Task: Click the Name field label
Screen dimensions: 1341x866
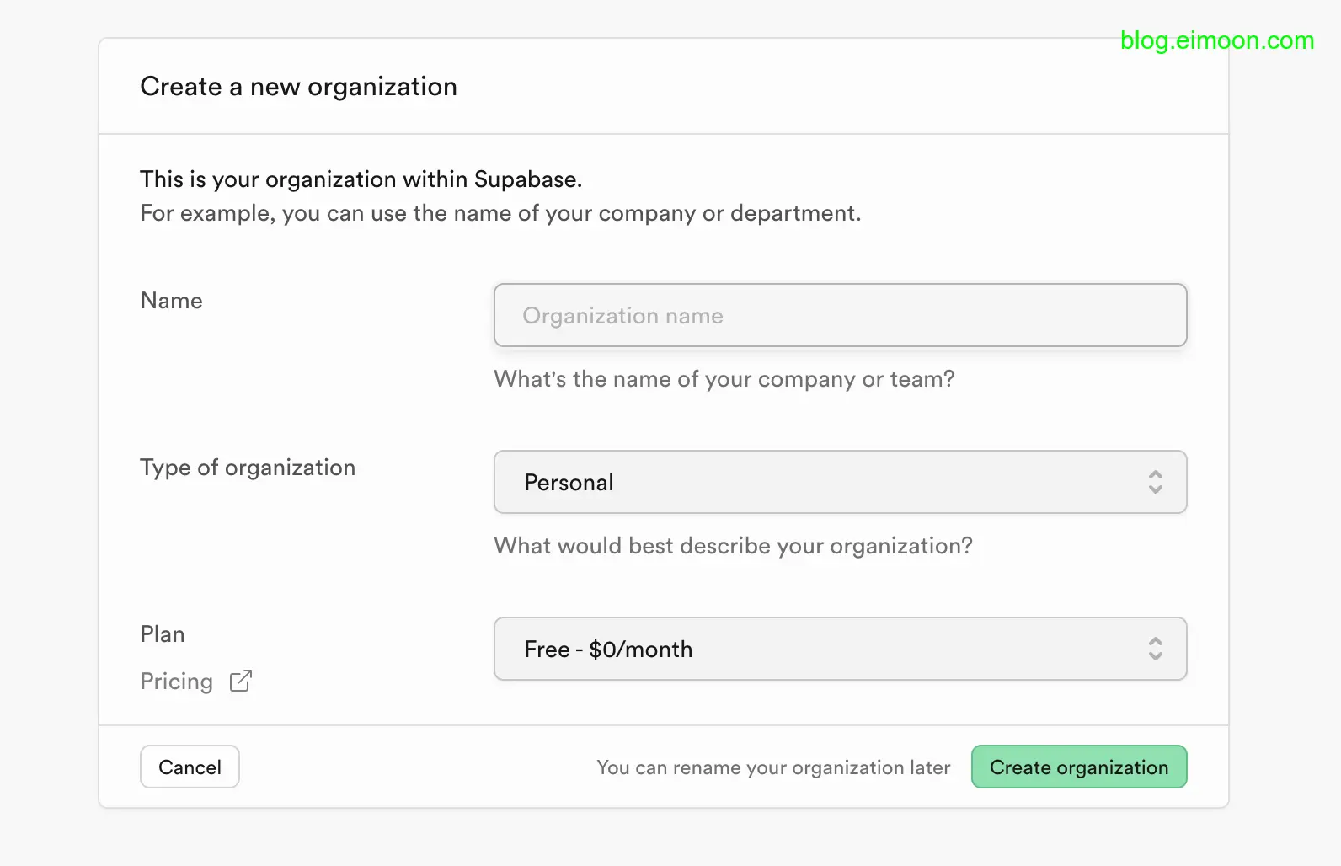Action: click(x=171, y=301)
